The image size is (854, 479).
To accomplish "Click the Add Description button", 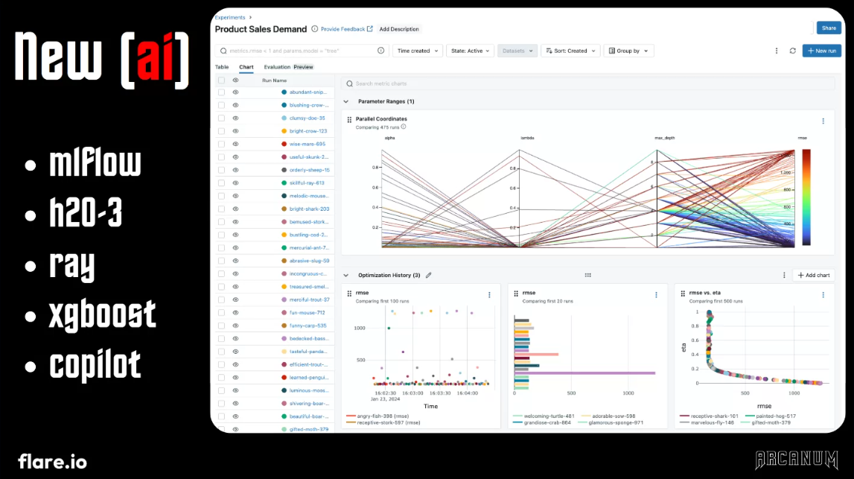I will (399, 29).
